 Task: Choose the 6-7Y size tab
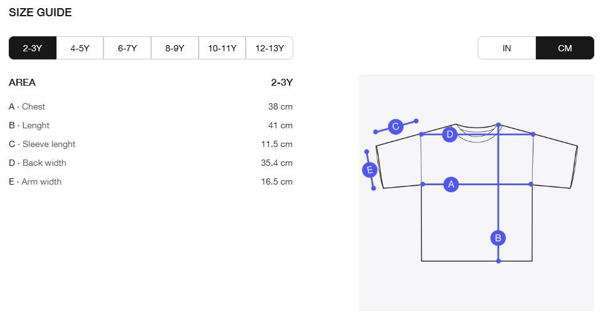point(127,48)
